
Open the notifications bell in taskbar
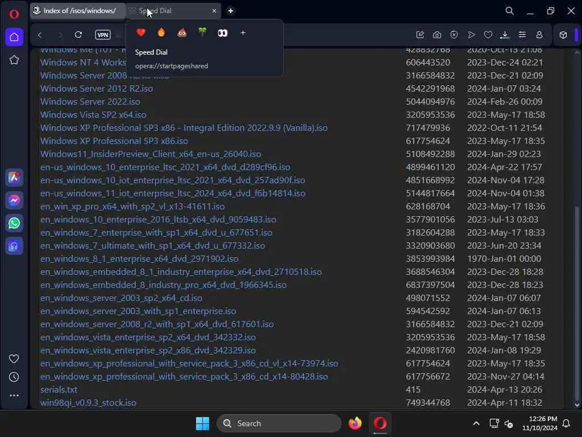coord(566,423)
